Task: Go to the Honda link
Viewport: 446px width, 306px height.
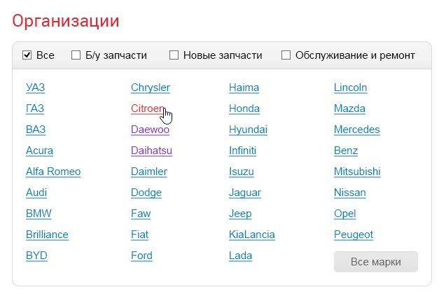Action: (x=244, y=109)
